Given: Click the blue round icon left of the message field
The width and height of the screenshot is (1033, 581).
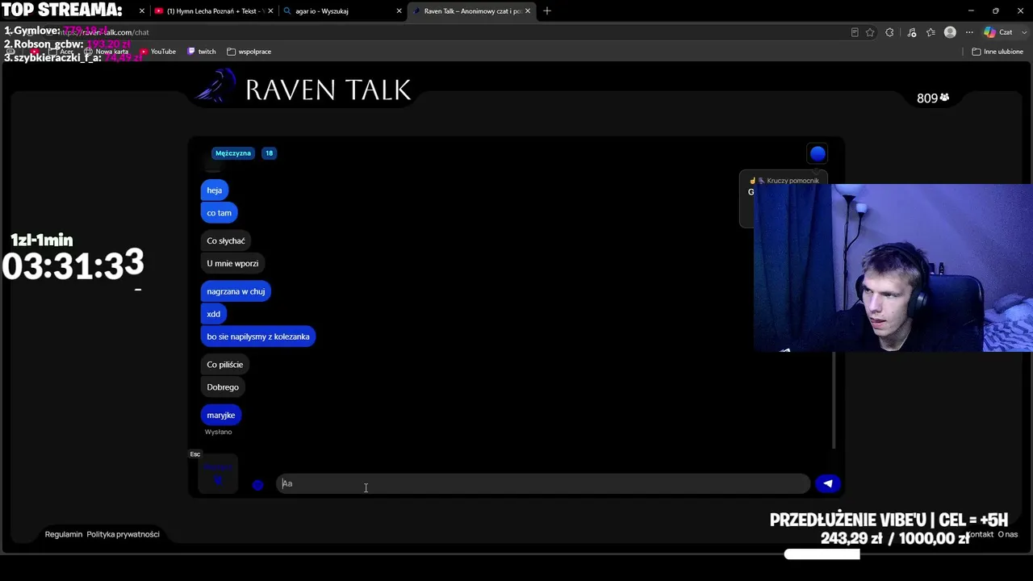Looking at the screenshot, I should point(257,485).
